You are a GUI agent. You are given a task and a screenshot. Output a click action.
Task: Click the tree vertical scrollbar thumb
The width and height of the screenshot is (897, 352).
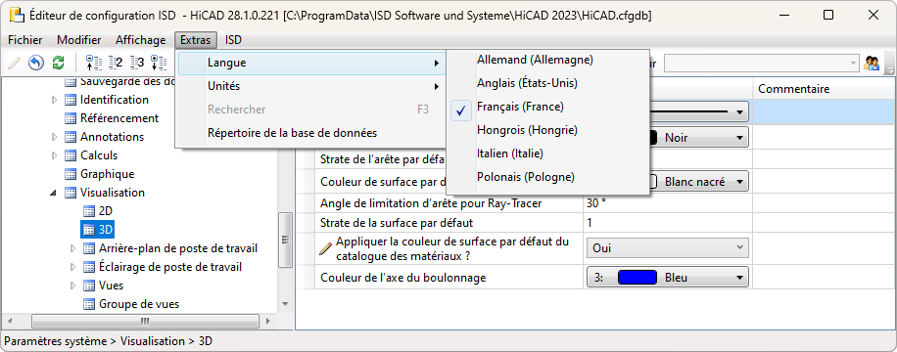pyautogui.click(x=285, y=240)
